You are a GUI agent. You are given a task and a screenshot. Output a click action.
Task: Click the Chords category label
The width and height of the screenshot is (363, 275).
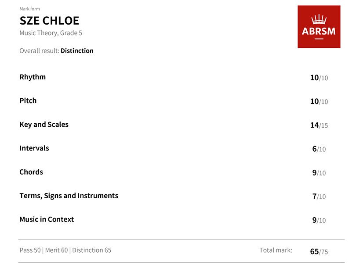[31, 172]
